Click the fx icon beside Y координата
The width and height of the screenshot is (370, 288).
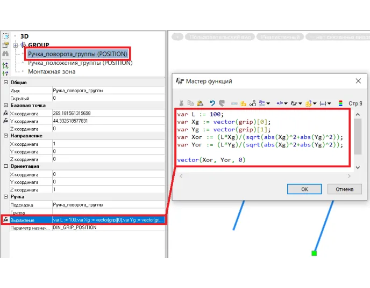point(6,121)
